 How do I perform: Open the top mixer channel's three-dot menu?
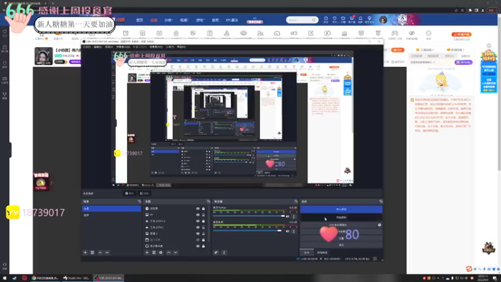pos(294,216)
